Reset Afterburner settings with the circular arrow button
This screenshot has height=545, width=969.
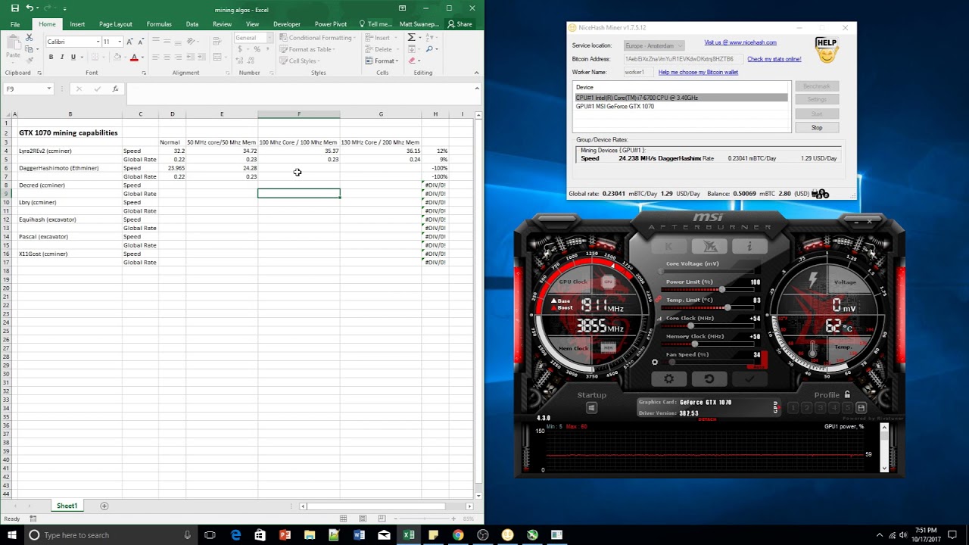point(709,378)
